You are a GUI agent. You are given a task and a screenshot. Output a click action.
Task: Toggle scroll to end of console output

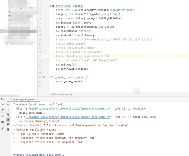(x=8, y=120)
